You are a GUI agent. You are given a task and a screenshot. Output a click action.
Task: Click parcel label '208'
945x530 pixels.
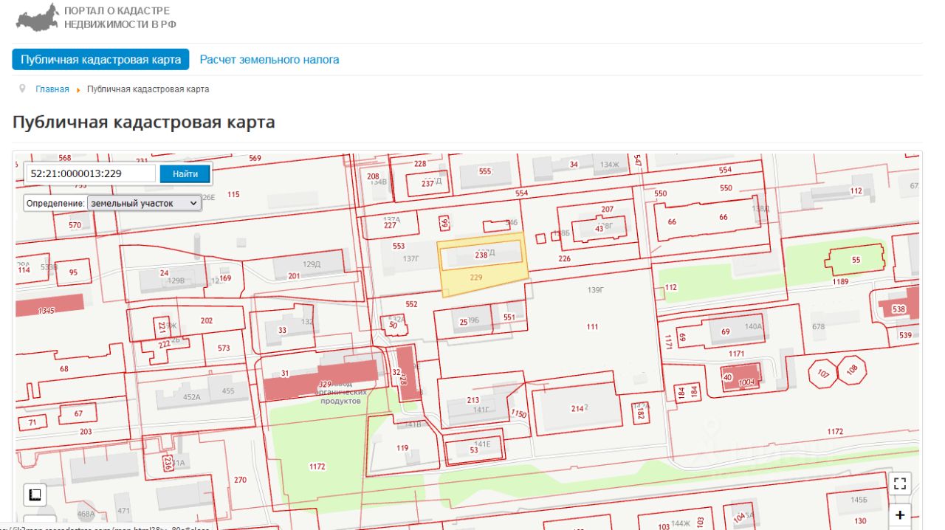(373, 176)
